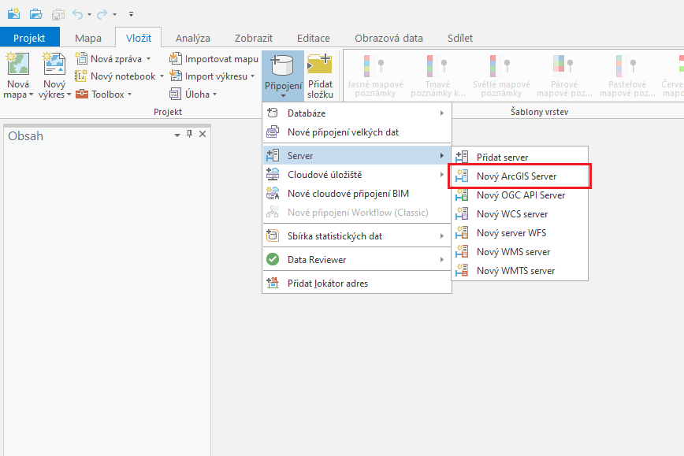
Task: Toggle auto-hide pin of Obsah pane
Action: 190,134
